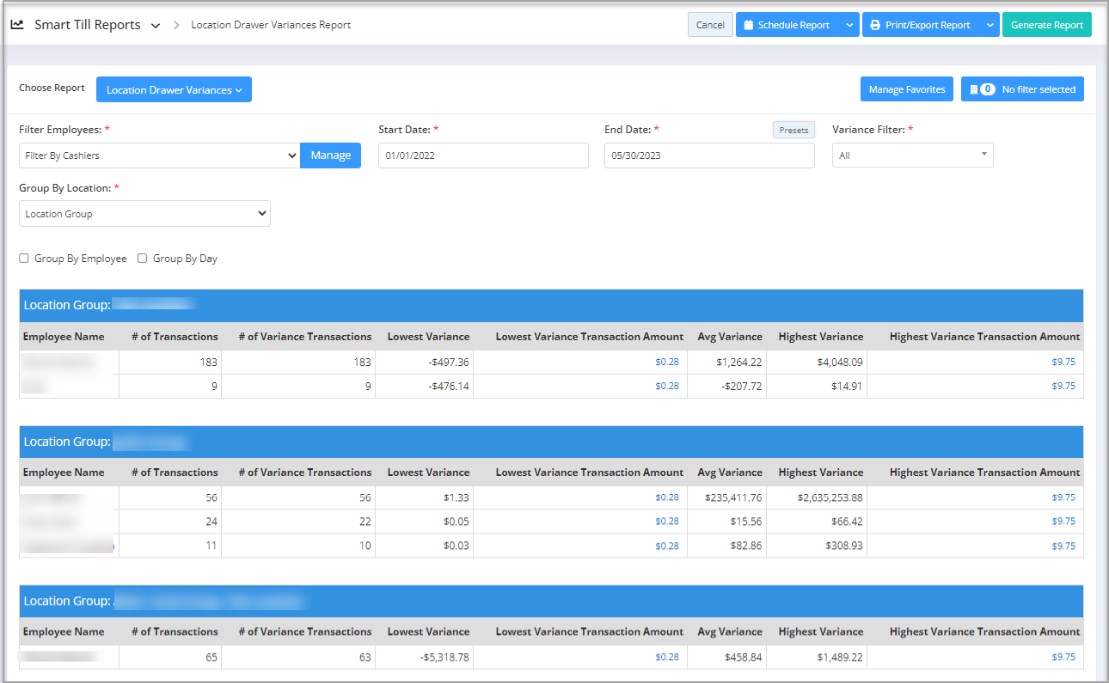Image resolution: width=1109 pixels, height=683 pixels.
Task: Click the $235,411.76 average variance value
Action: [x=733, y=497]
